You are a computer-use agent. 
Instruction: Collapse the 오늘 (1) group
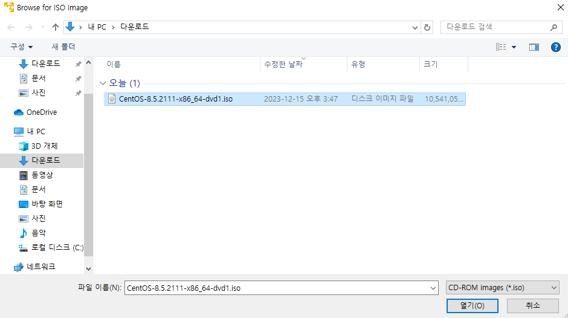(x=103, y=83)
